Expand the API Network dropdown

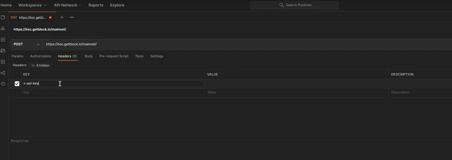(67, 5)
